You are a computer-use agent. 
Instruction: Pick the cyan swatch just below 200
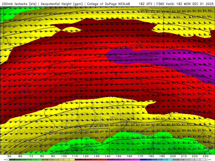(x=170, y=160)
